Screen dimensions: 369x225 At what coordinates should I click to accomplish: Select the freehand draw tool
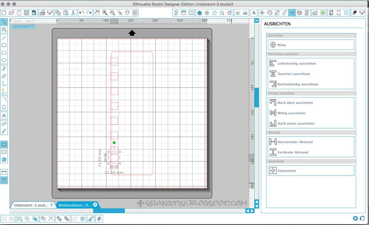click(4, 83)
